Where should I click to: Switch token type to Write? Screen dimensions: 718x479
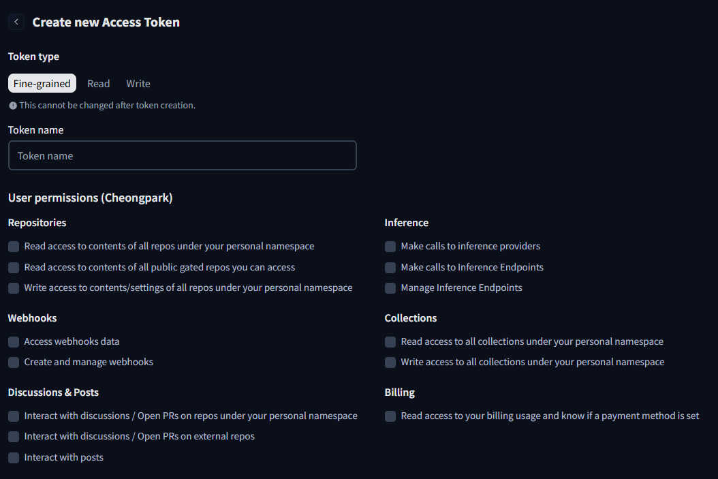pyautogui.click(x=138, y=83)
